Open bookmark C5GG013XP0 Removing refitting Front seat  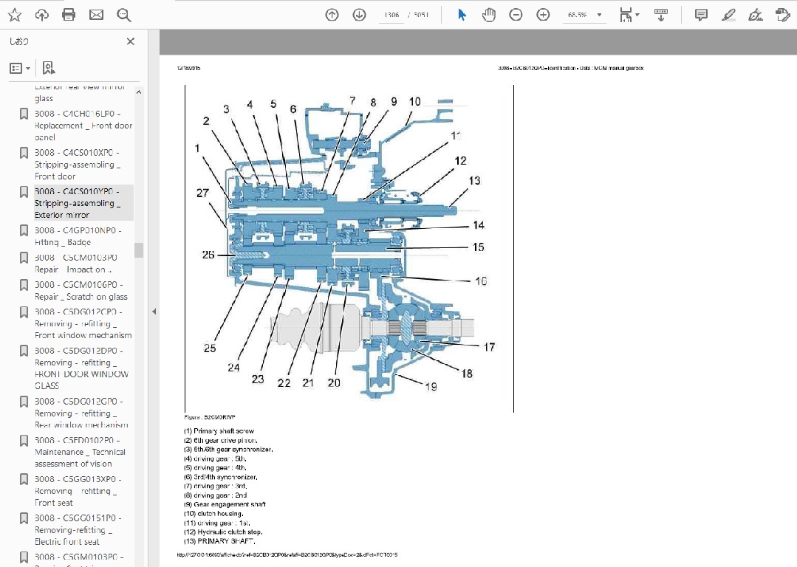click(x=78, y=491)
